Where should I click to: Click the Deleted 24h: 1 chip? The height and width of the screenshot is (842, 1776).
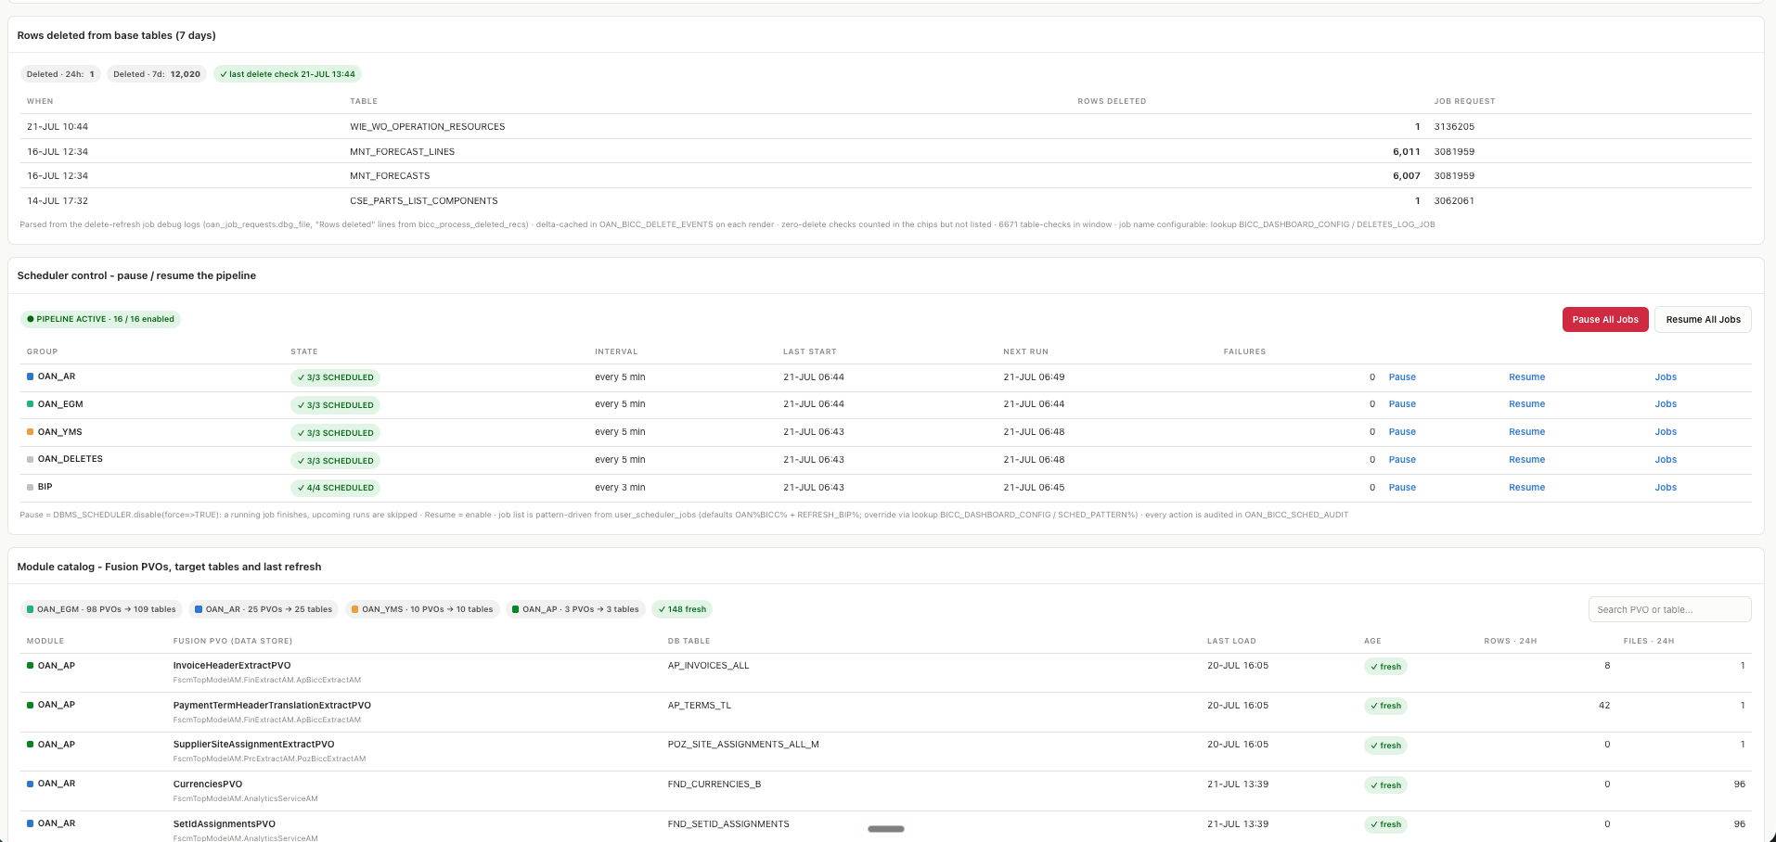(x=60, y=74)
